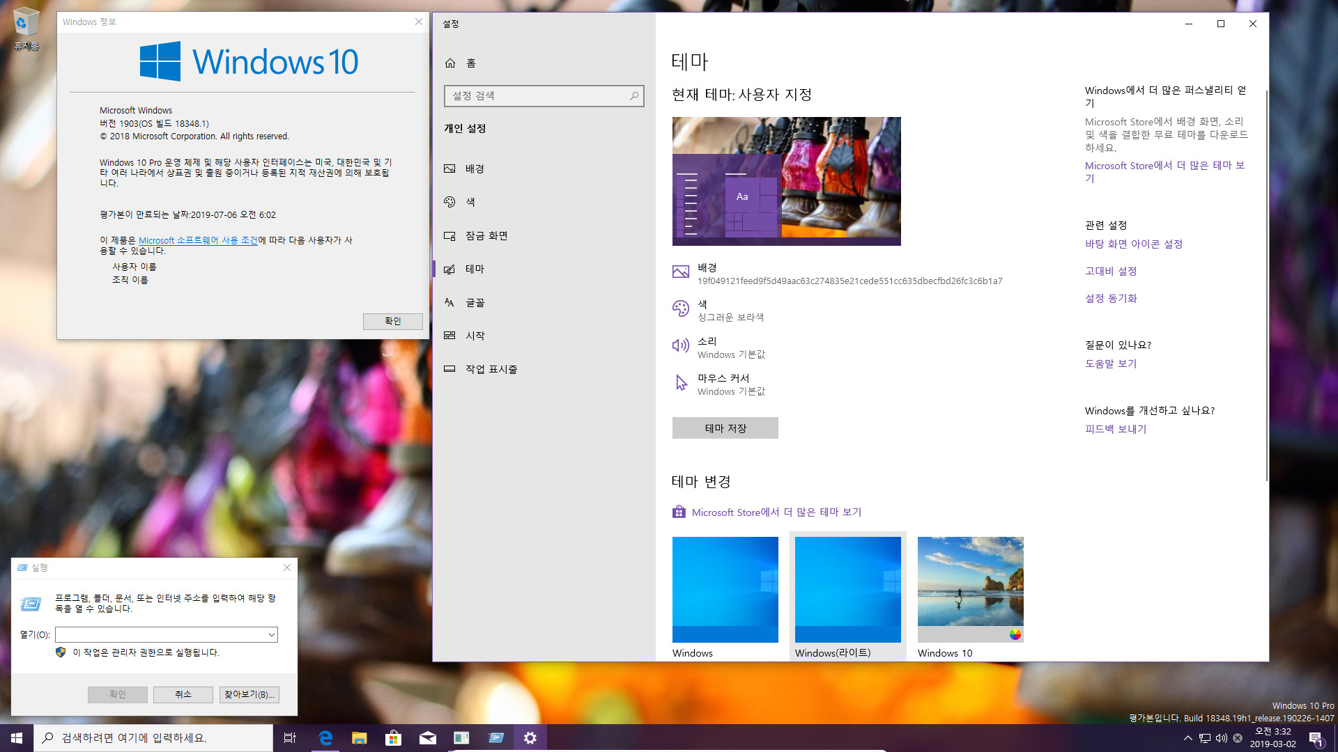Screen dimensions: 1338x752
Task: Click the 확인 button in Run dialog
Action: coord(117,695)
